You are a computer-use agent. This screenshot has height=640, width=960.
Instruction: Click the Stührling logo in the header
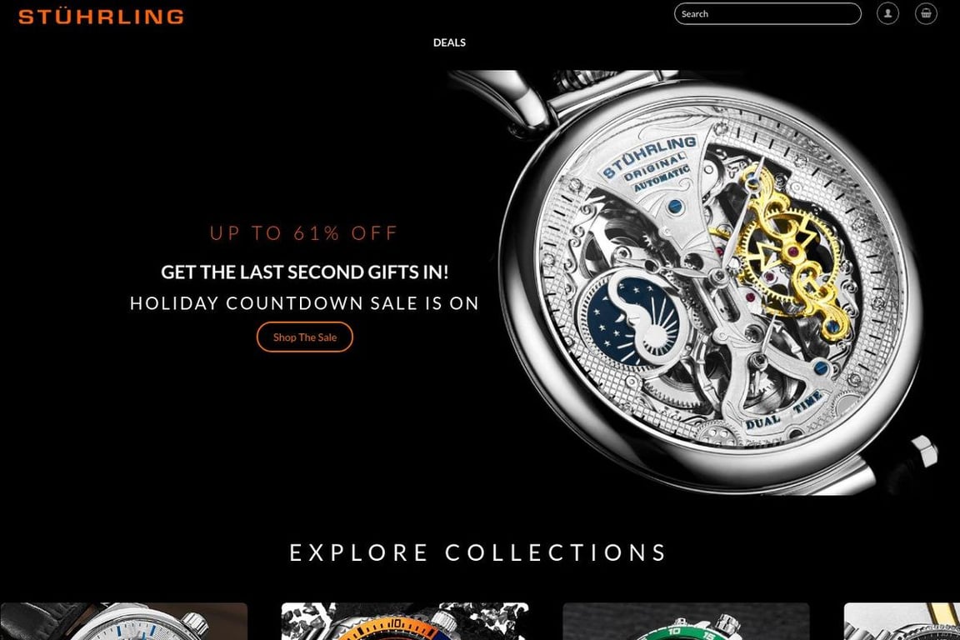tap(101, 17)
